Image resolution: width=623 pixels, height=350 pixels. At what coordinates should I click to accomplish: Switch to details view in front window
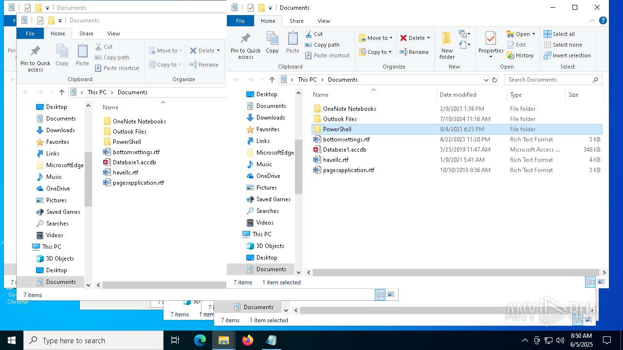(590, 282)
